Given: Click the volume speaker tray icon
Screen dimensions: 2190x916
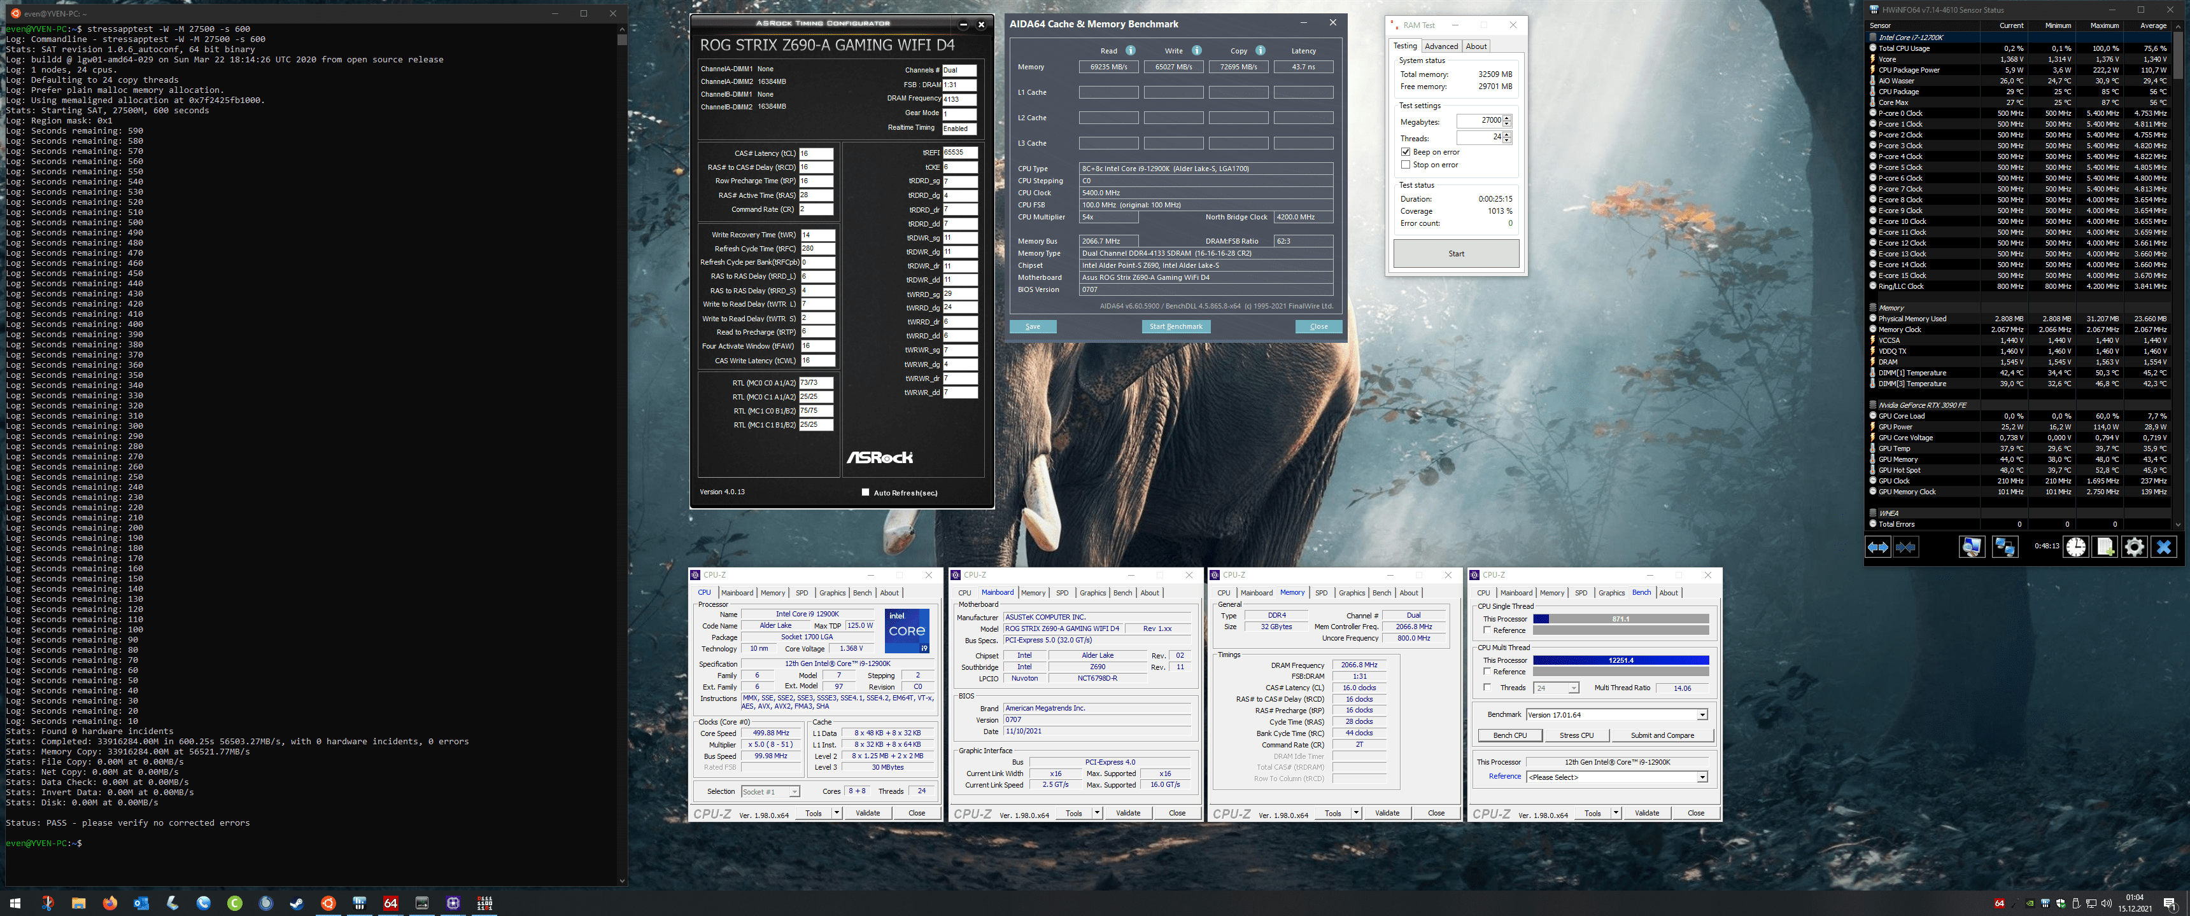Looking at the screenshot, I should click(2106, 903).
